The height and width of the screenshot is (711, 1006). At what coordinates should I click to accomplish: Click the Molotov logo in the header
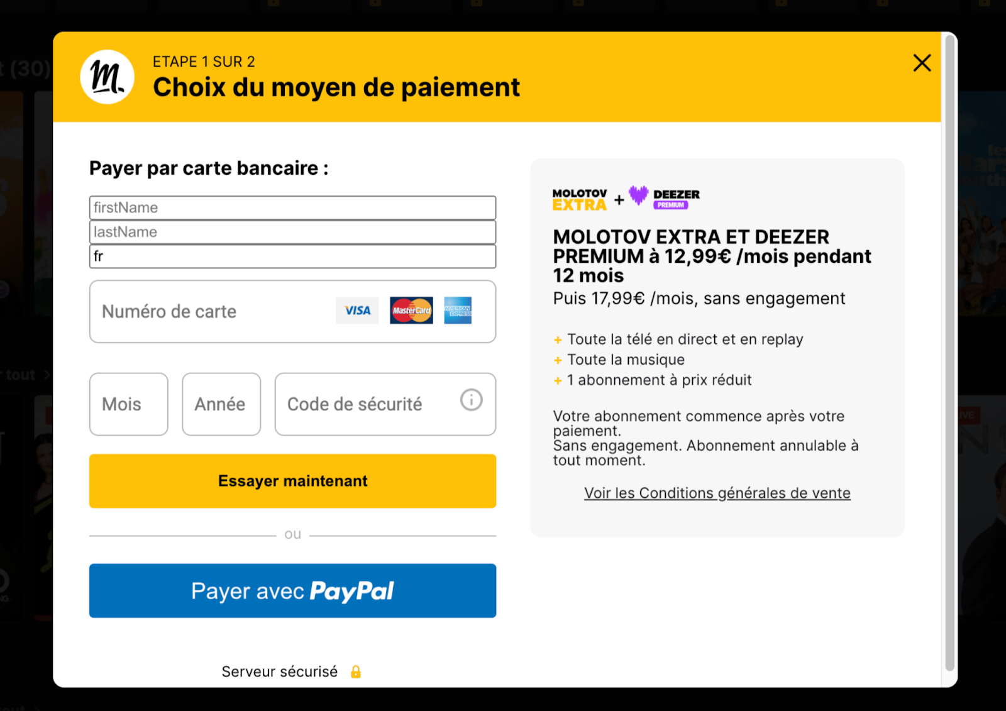(107, 77)
